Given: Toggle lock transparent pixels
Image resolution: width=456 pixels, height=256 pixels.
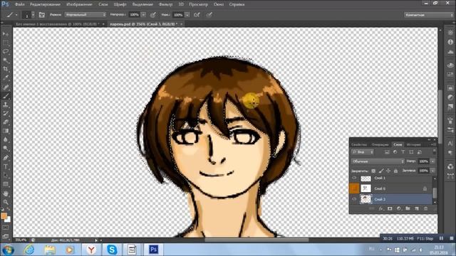Looking at the screenshot, I should click(x=373, y=171).
